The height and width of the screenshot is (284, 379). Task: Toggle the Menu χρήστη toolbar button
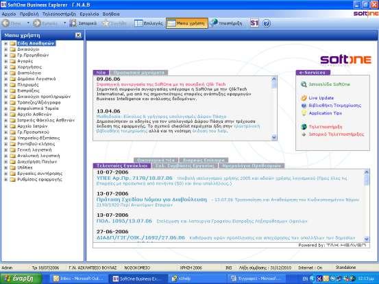tap(187, 23)
